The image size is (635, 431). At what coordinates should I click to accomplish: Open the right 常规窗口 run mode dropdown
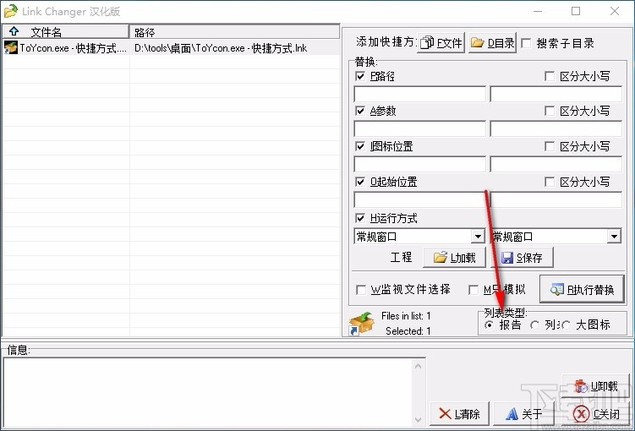coord(615,237)
